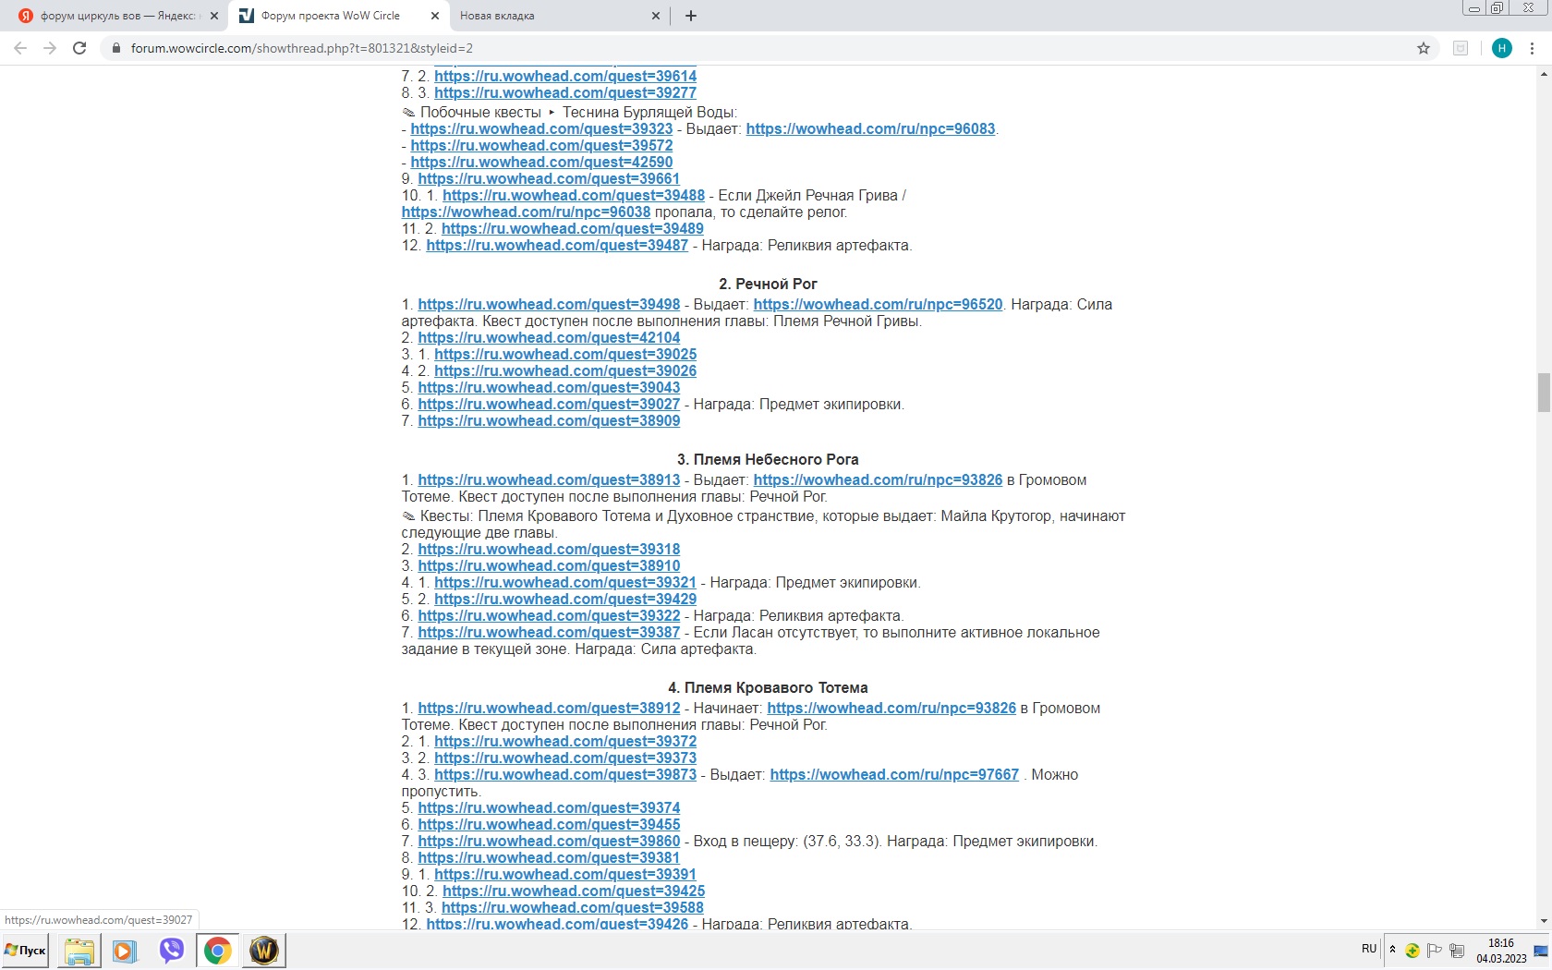
Task: Bookmark this page with star icon
Action: pos(1424,48)
